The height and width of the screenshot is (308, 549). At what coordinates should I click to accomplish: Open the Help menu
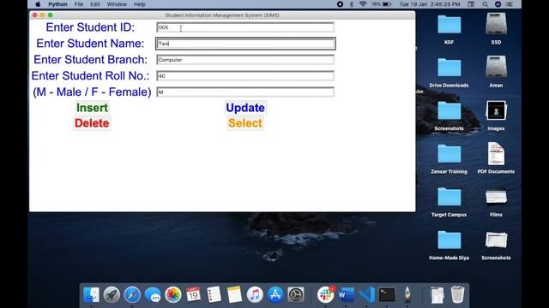click(x=139, y=4)
